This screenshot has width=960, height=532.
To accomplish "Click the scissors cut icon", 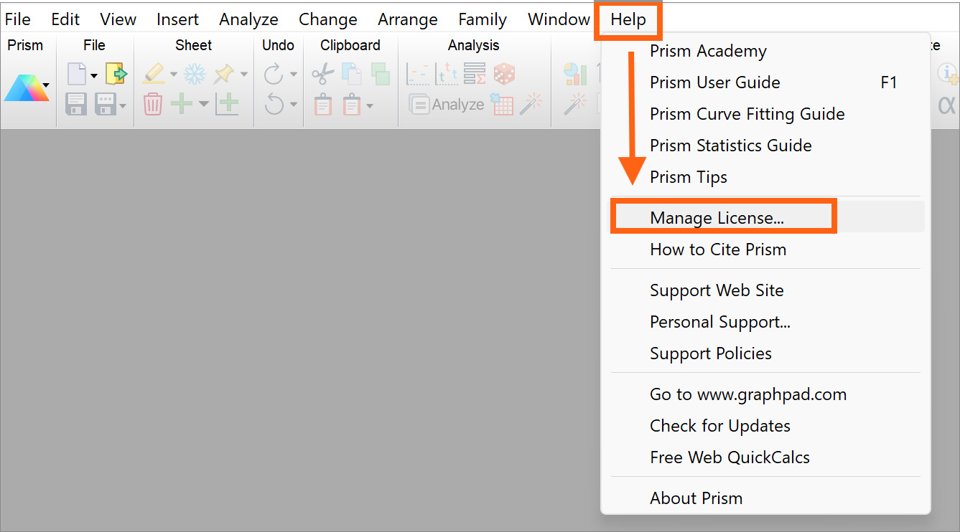I will click(x=322, y=73).
